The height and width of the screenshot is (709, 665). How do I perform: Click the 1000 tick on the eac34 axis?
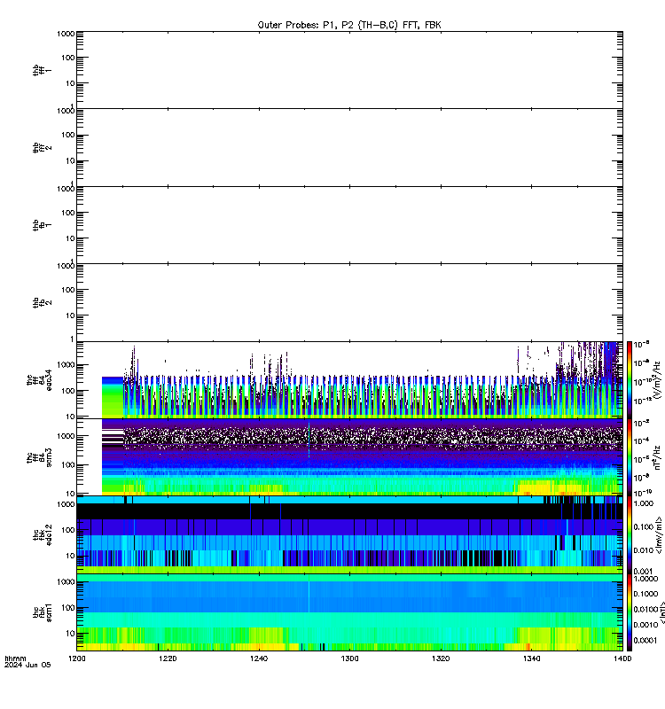coord(66,365)
